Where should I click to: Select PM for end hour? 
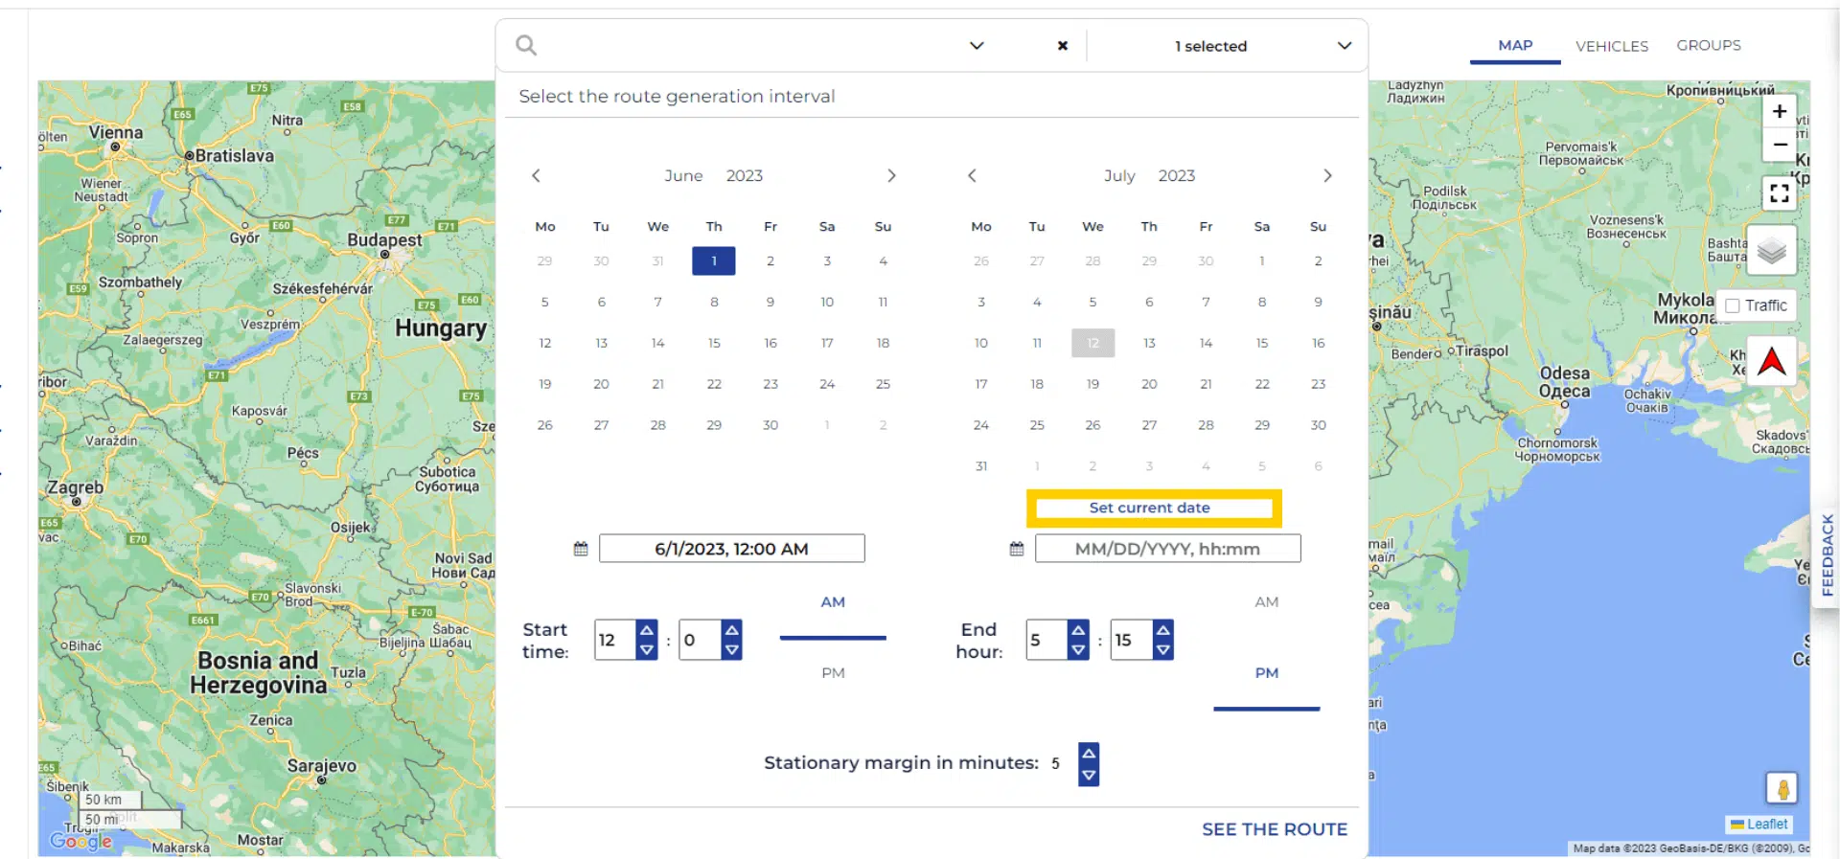1267,673
